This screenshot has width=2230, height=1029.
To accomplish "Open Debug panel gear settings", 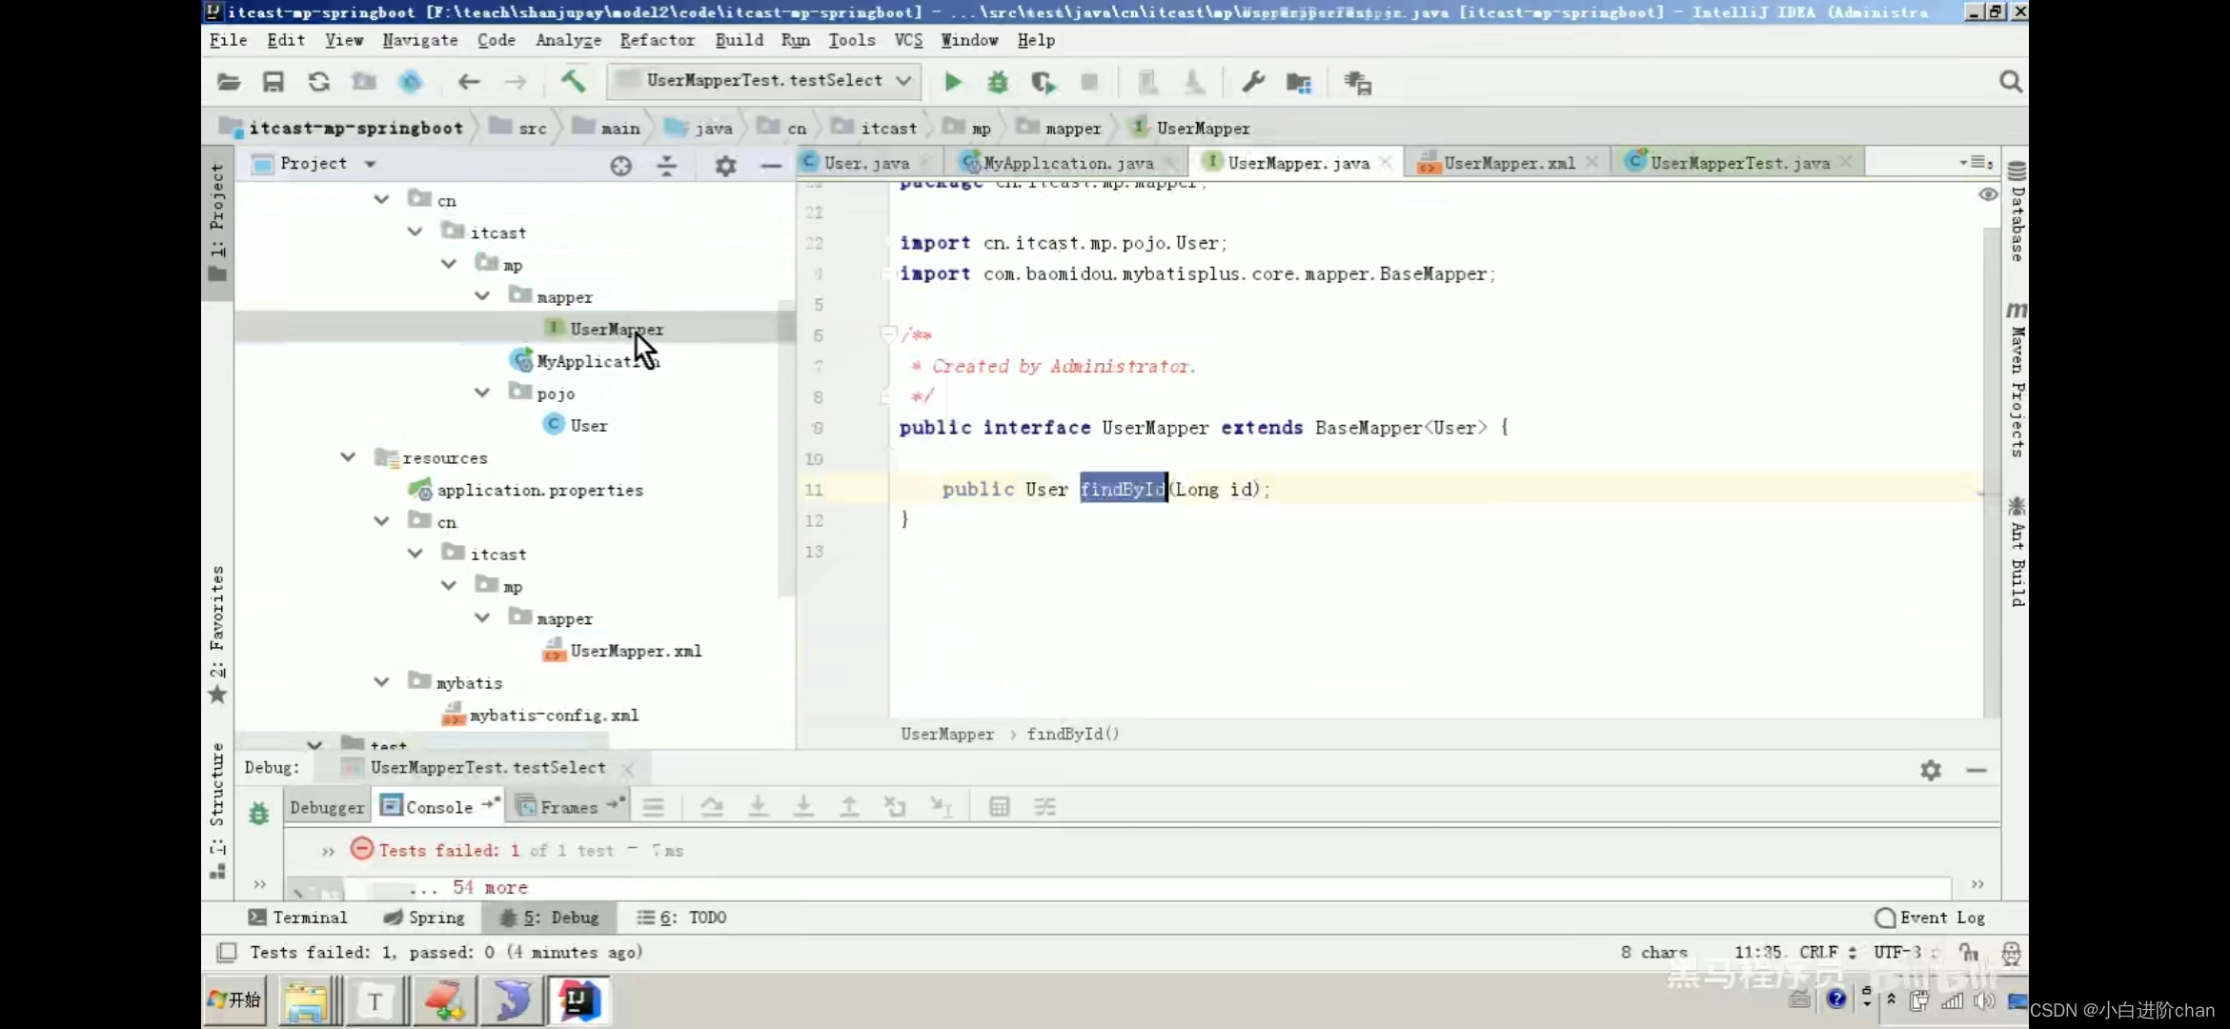I will 1931,770.
